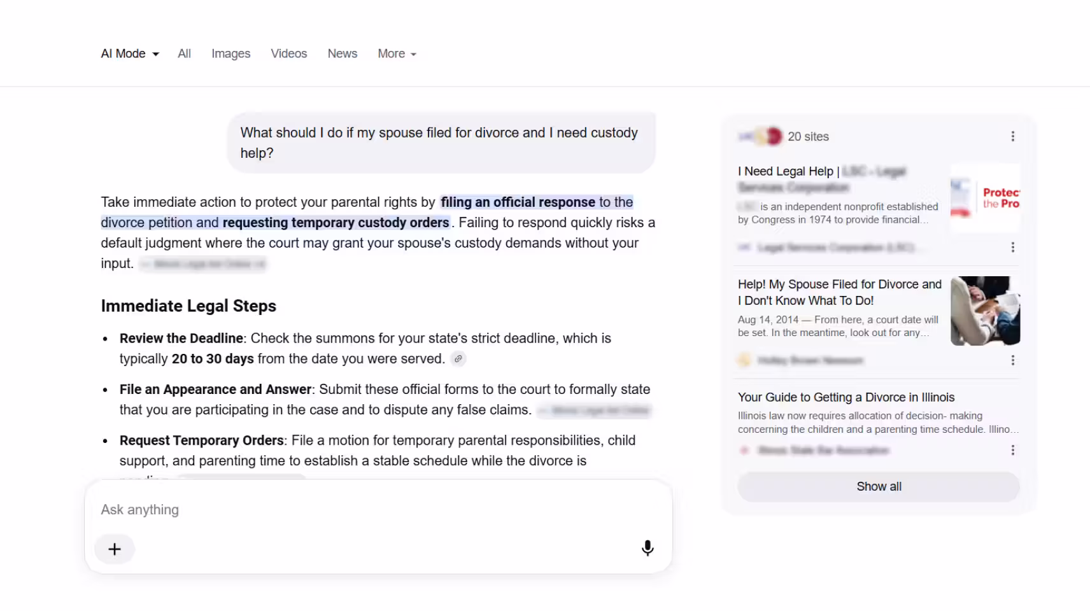Click the source chip after 'false claims.'

tap(594, 411)
